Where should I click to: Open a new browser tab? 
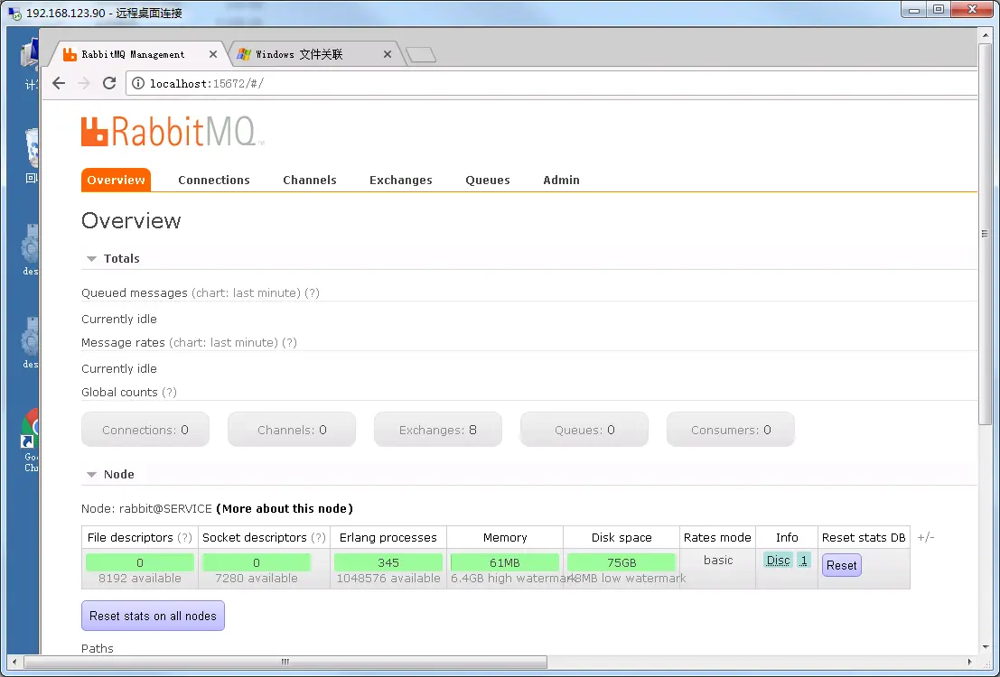click(x=420, y=55)
